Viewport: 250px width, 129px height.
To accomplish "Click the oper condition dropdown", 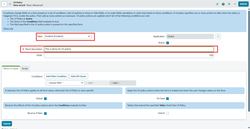I will (97, 83).
